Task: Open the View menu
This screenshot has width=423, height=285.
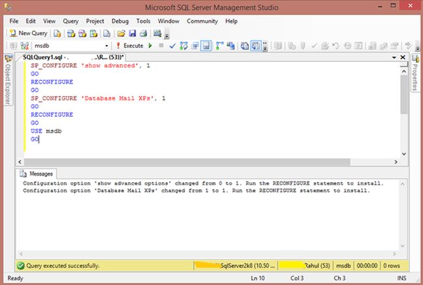Action: (49, 21)
